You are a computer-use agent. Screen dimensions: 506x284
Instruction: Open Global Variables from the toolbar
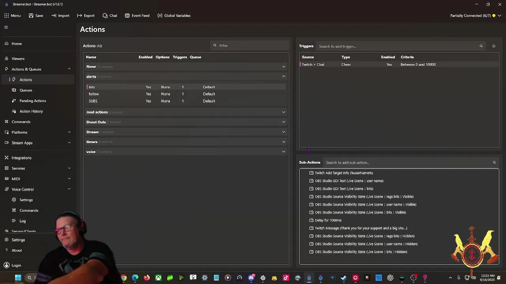pyautogui.click(x=174, y=16)
